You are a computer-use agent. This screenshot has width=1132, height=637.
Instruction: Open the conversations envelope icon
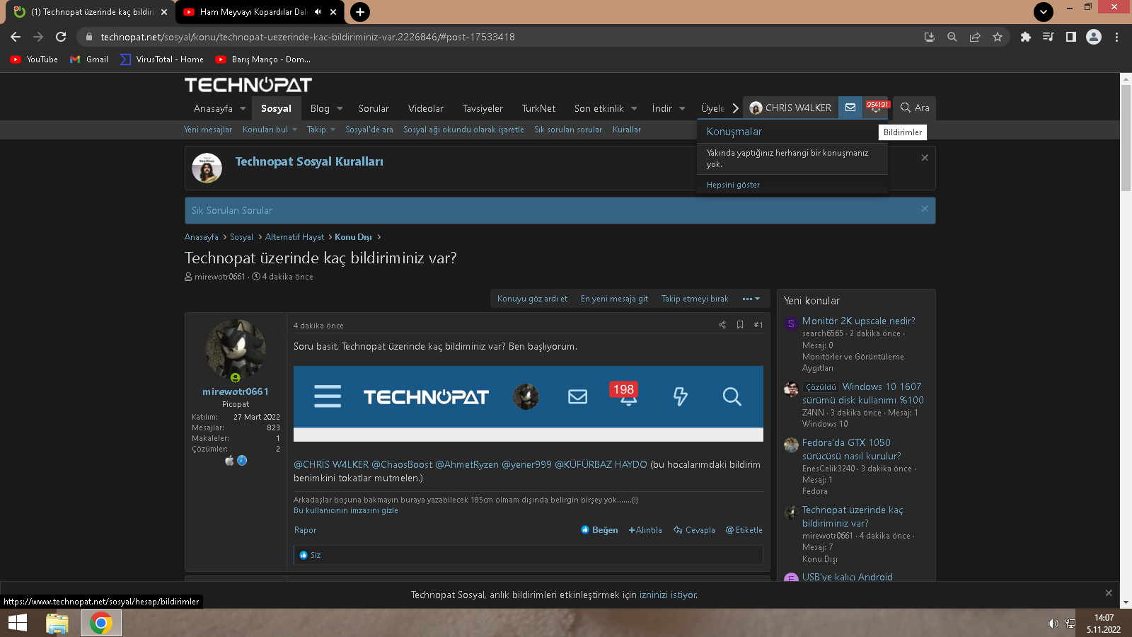click(x=850, y=108)
